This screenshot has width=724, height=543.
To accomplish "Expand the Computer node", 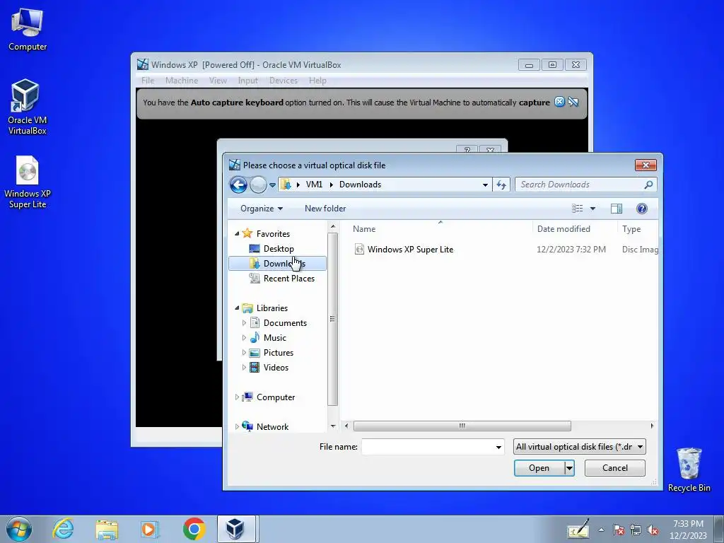I will [237, 397].
